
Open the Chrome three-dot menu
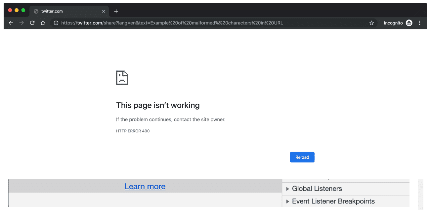point(420,23)
